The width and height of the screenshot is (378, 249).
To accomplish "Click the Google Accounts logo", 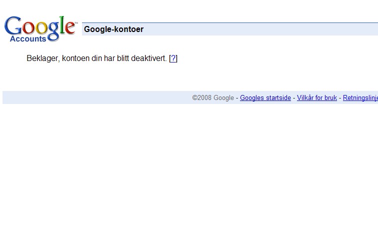I will coord(40,29).
